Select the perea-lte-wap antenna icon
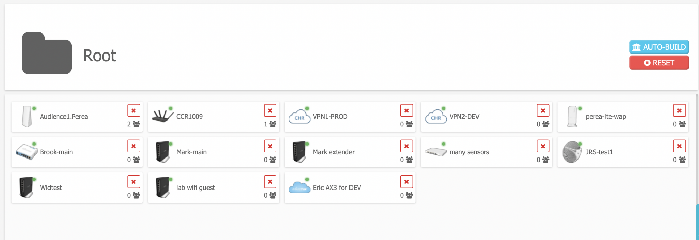The image size is (699, 240). click(572, 117)
